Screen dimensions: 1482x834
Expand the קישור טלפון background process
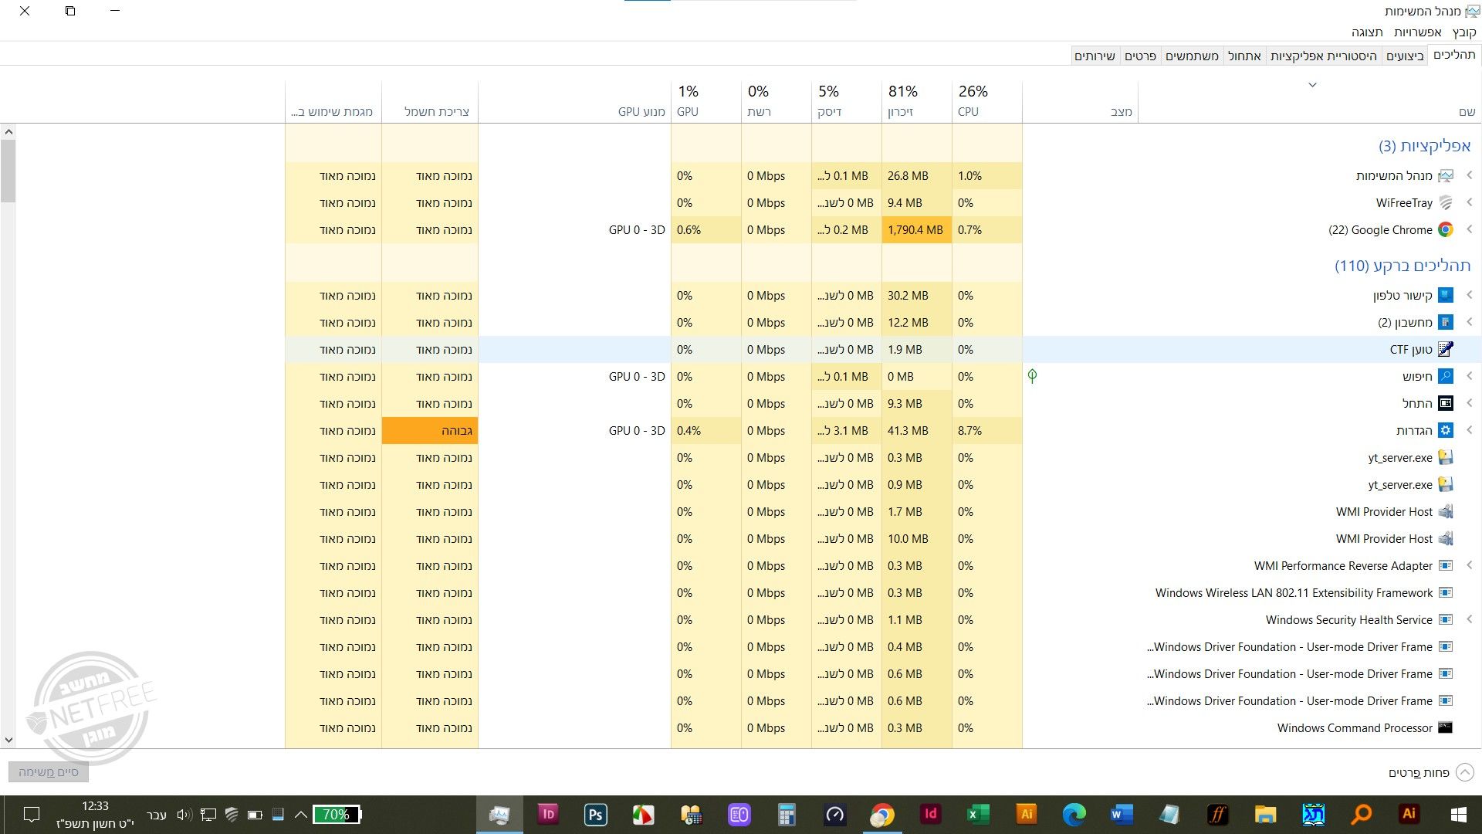1470,295
